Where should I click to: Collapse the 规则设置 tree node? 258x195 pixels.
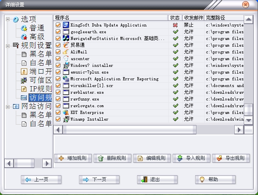[8, 45]
